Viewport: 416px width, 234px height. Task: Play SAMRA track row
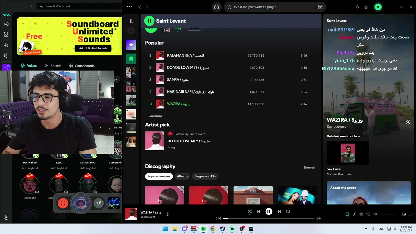tap(231, 80)
